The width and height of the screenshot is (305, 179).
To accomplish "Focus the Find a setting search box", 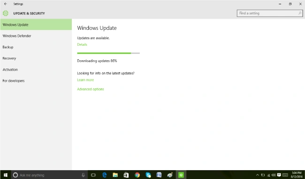I will point(270,13).
